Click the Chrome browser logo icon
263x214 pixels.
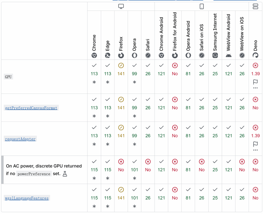coord(94,55)
